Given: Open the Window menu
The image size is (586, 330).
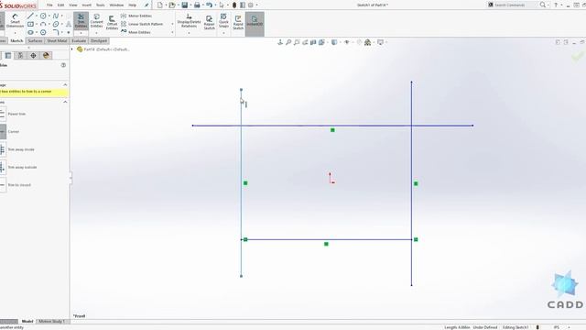Looking at the screenshot, I should (116, 5).
